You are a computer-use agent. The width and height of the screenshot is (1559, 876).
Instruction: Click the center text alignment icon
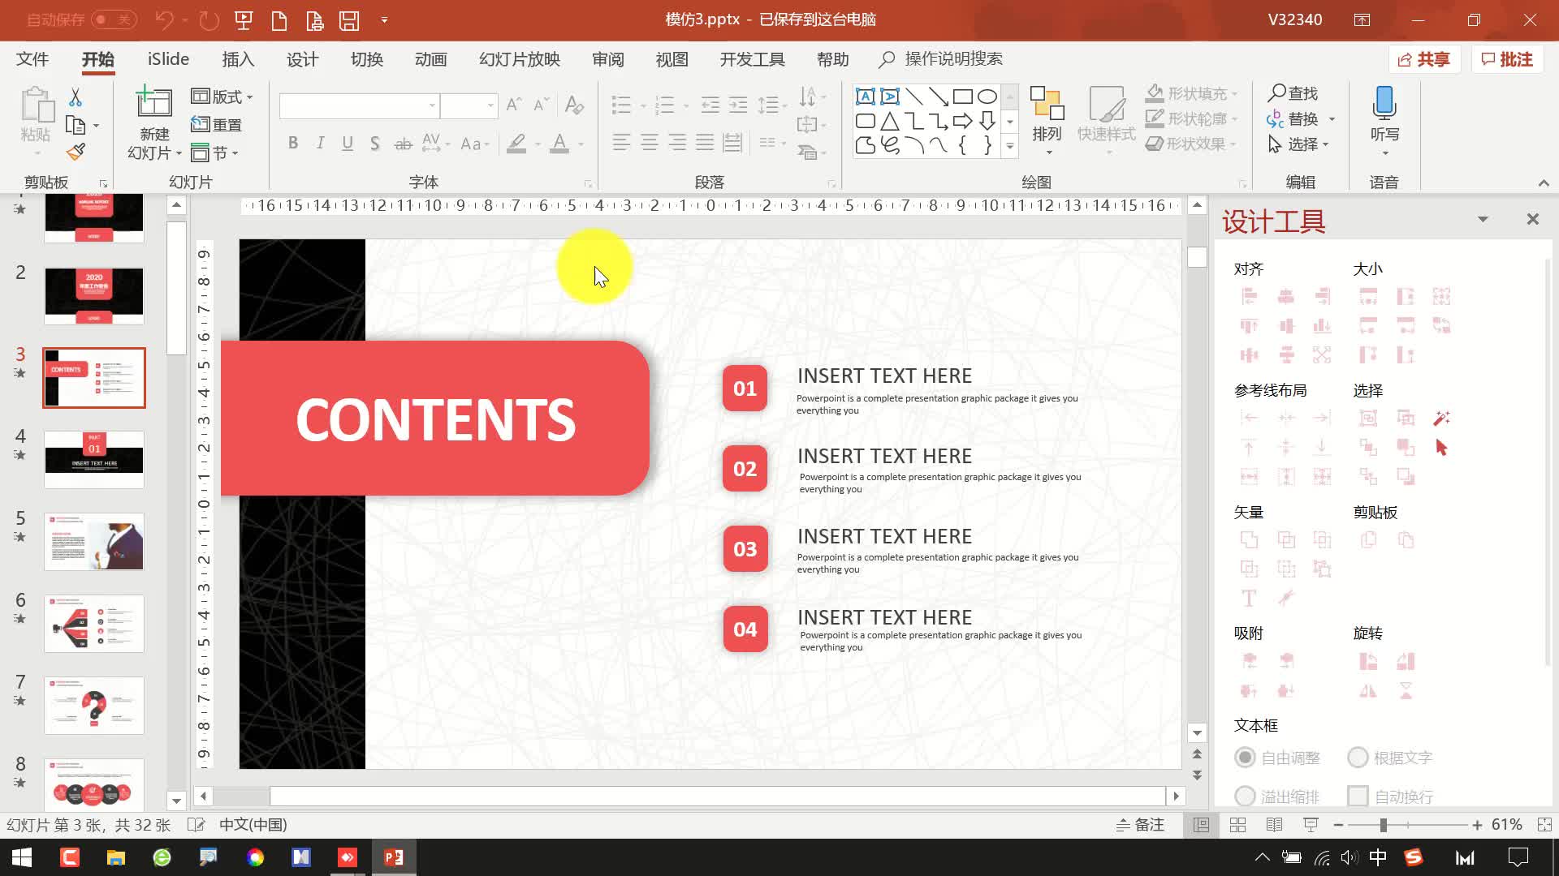tap(649, 144)
